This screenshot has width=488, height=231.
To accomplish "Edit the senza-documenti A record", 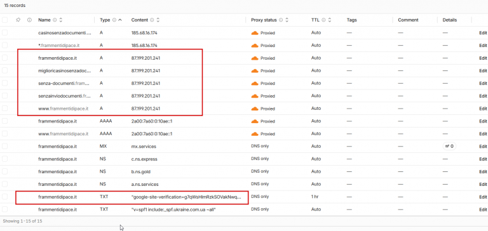I will point(483,83).
